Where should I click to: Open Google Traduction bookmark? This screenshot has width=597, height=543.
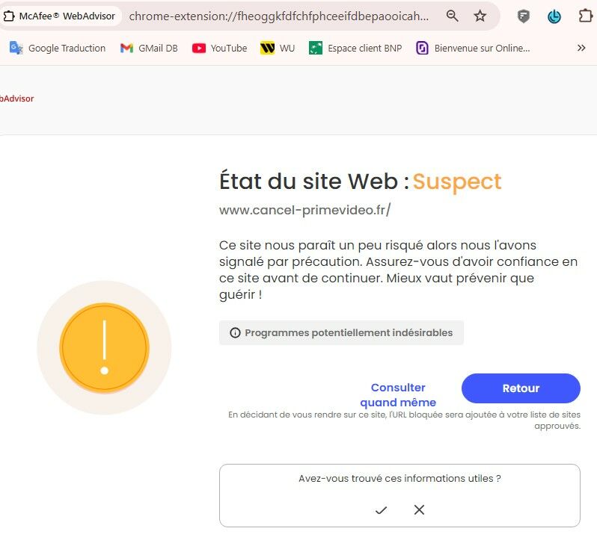tap(58, 49)
